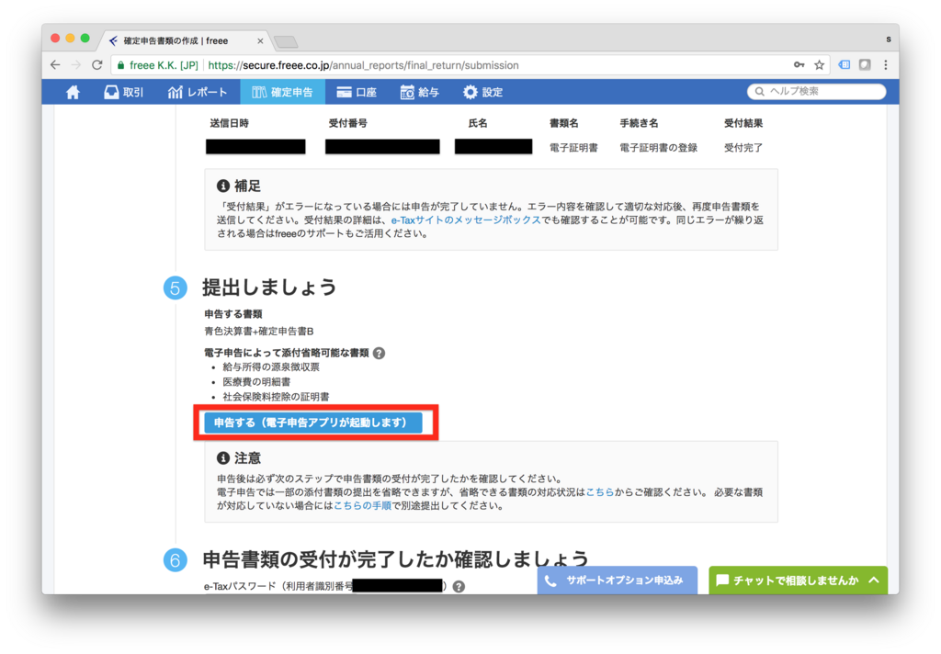Open the 口座 menu

point(357,92)
